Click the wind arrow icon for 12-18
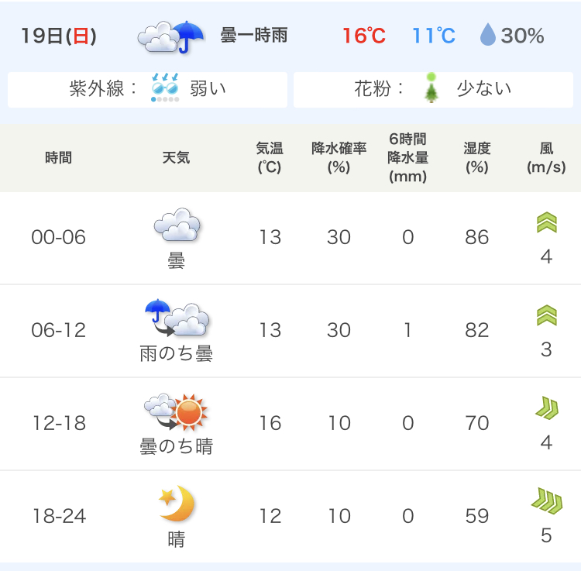 (x=547, y=408)
